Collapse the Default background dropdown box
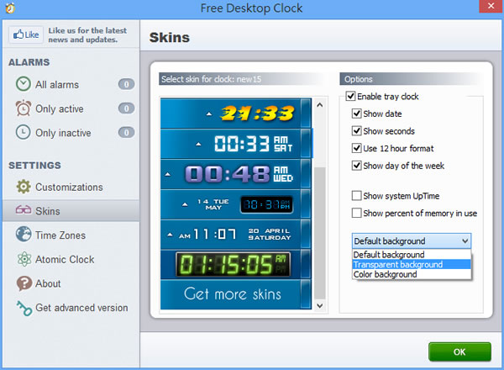 [412, 240]
